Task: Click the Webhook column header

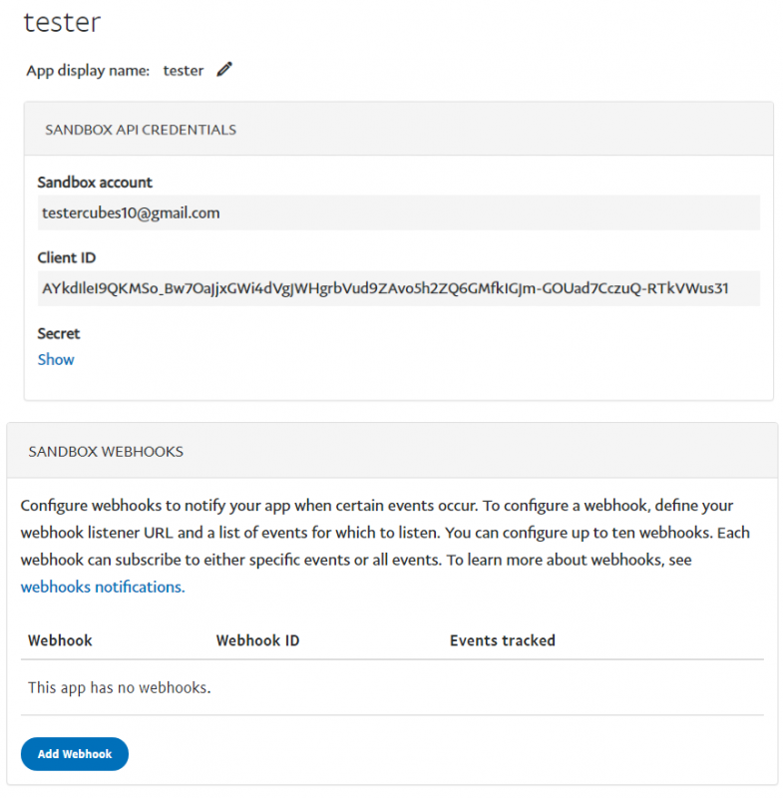Action: coord(60,640)
